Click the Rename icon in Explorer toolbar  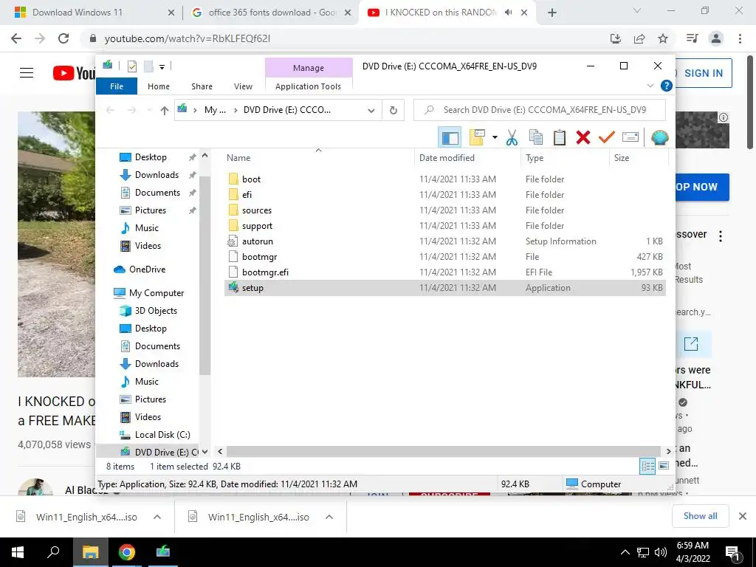(630, 138)
